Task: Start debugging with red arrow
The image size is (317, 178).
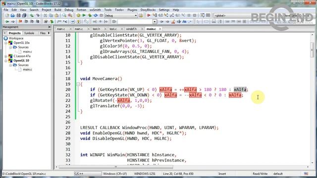Action: pos(149,15)
